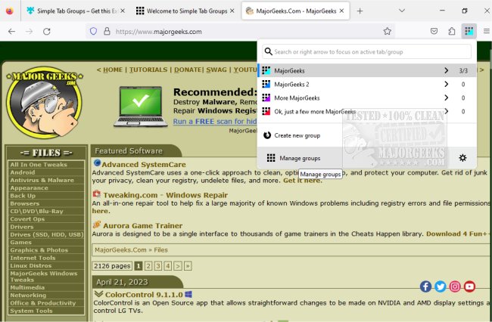Viewport: 492px width, 322px height.
Task: Open Tweaking.com Windows Repair link
Action: 165,195
